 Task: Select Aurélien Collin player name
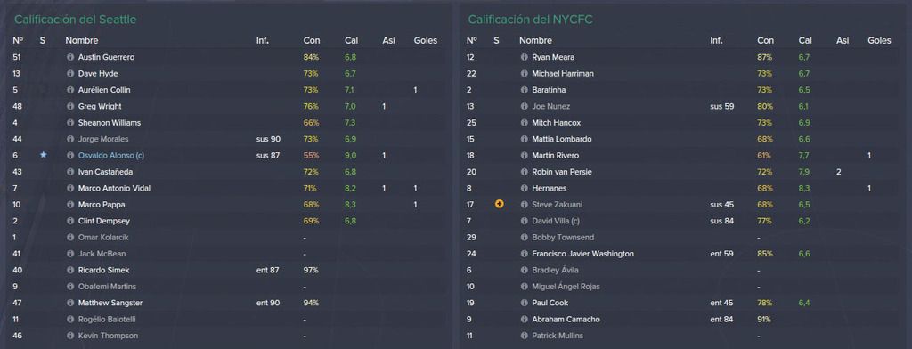[x=104, y=90]
